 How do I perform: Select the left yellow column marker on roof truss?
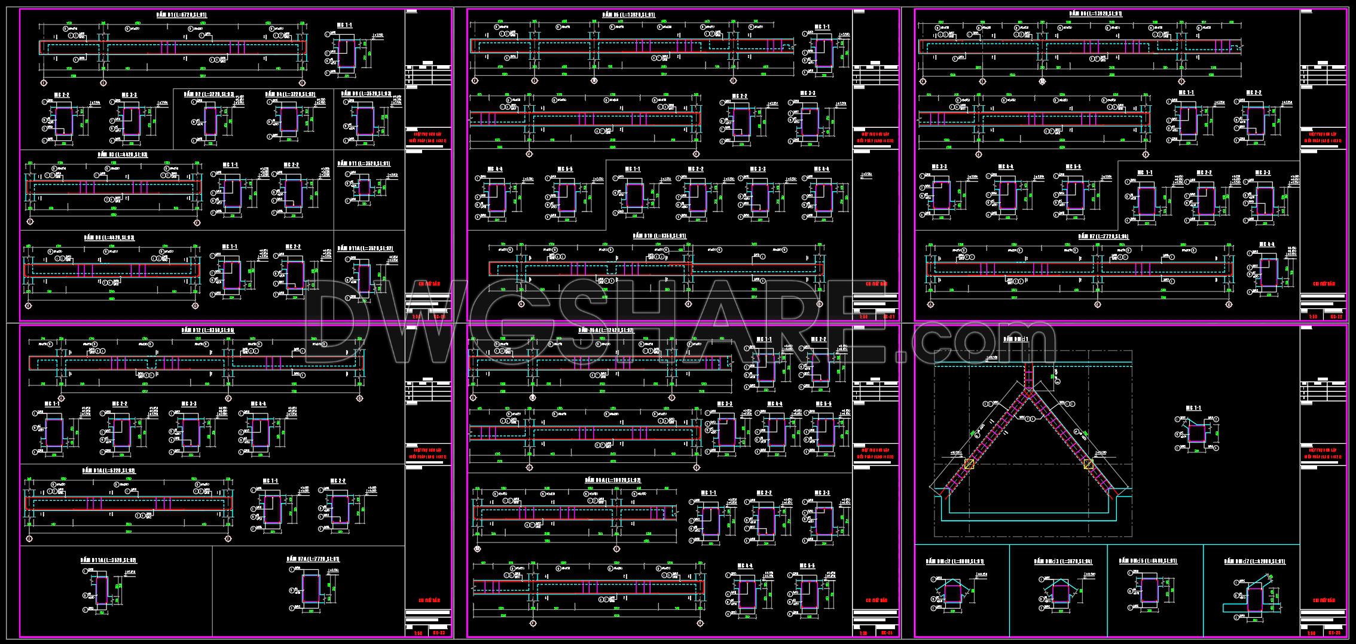tap(969, 464)
